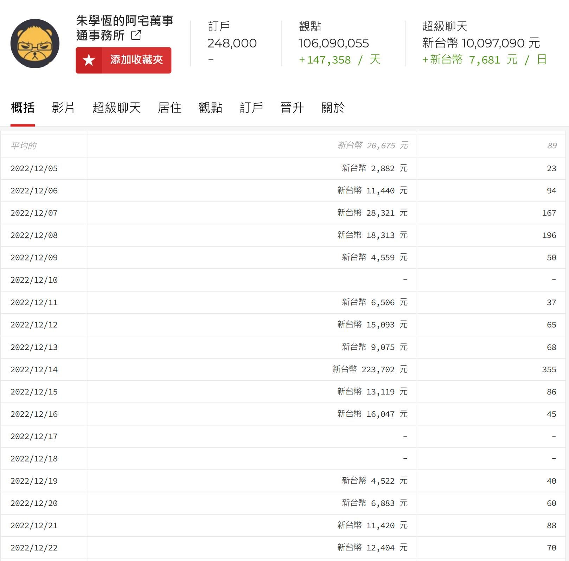Click the date 2022/12/19

(x=34, y=481)
